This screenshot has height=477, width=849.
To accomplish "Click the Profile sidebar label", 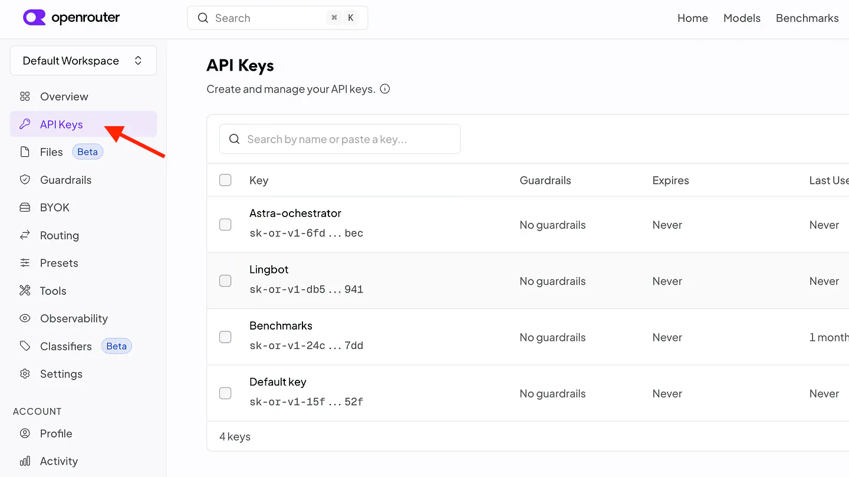I will (56, 433).
